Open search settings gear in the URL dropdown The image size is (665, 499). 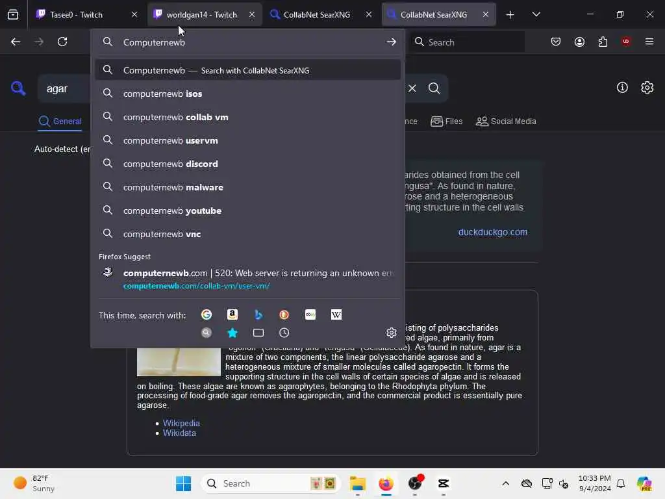[x=391, y=333]
